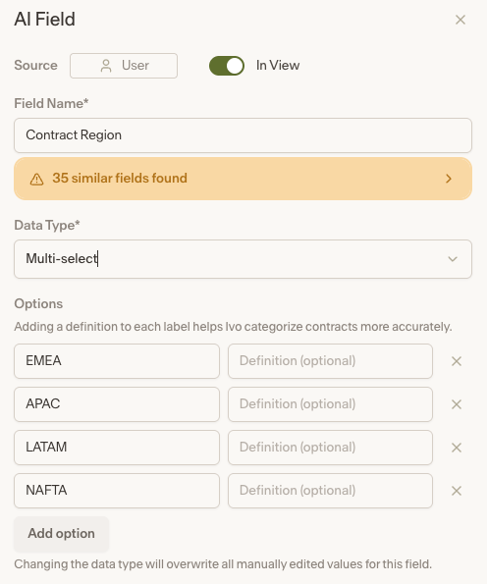This screenshot has width=487, height=584.
Task: Delete the APAC option row
Action: [457, 404]
